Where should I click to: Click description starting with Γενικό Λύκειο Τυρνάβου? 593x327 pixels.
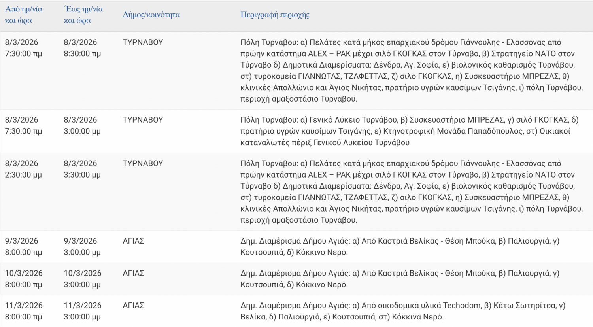pos(409,131)
